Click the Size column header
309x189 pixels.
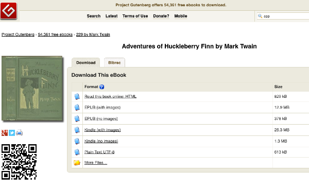point(278,87)
